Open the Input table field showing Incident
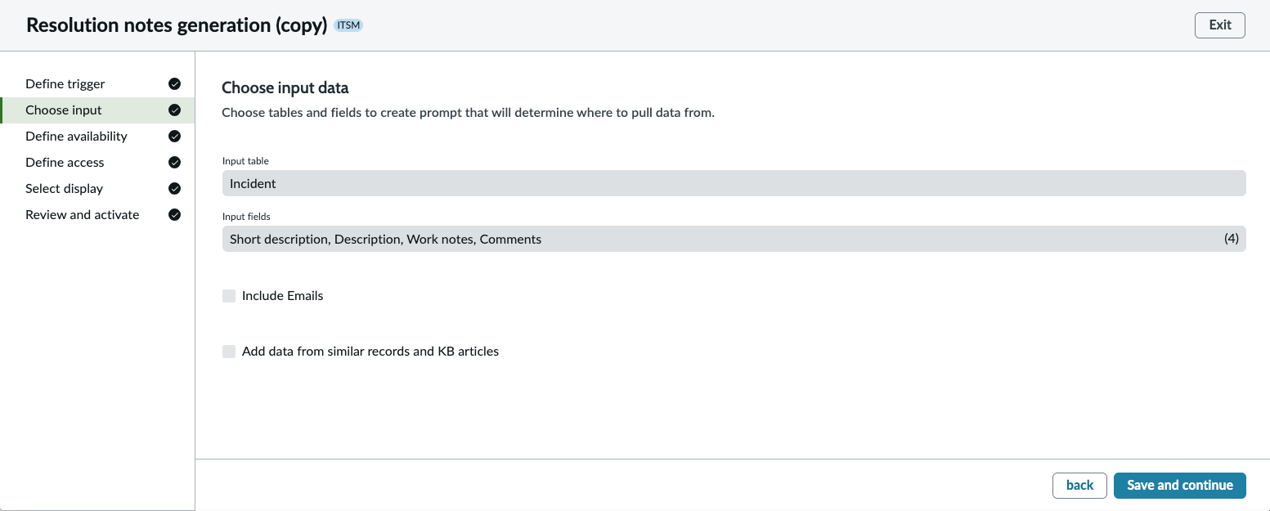This screenshot has height=511, width=1270. (x=734, y=183)
